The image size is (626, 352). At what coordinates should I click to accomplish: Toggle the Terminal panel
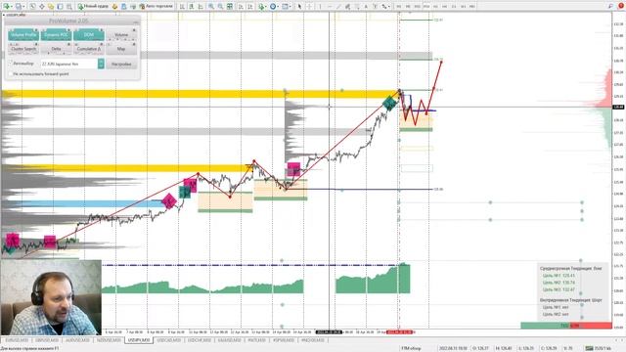(60, 7)
